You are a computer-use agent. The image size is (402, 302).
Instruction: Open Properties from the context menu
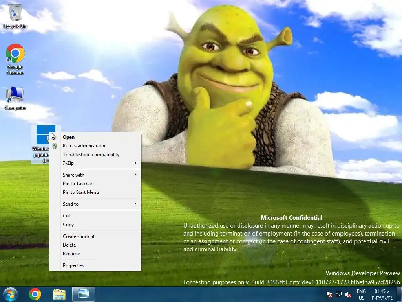[x=95, y=265]
